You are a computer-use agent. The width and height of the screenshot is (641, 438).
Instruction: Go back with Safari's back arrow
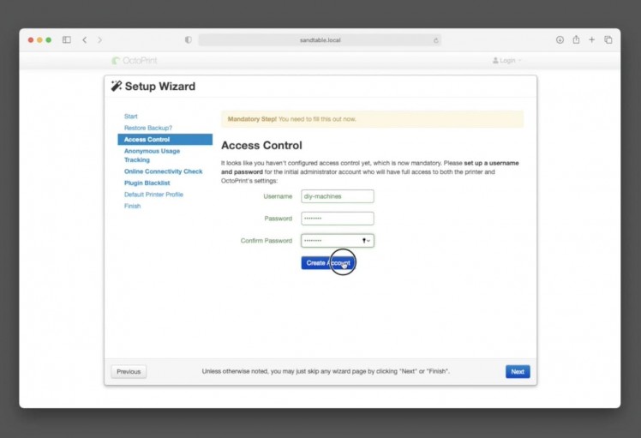(85, 39)
